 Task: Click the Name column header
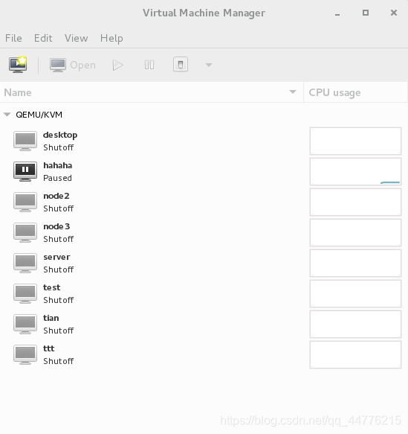tap(152, 92)
